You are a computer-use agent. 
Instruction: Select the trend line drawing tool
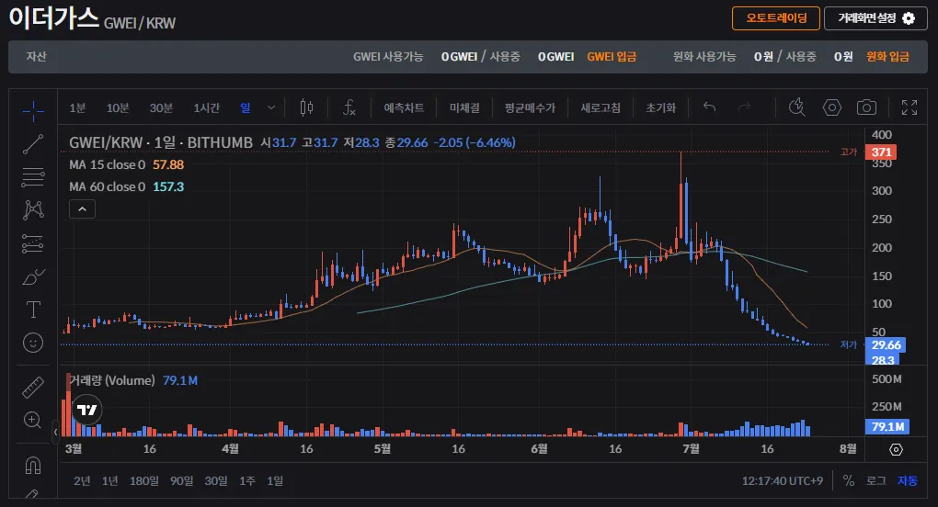[33, 144]
